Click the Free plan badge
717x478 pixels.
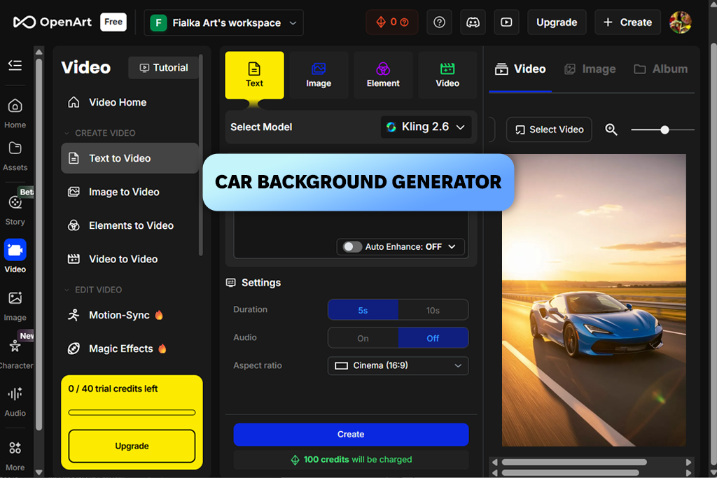pos(113,22)
